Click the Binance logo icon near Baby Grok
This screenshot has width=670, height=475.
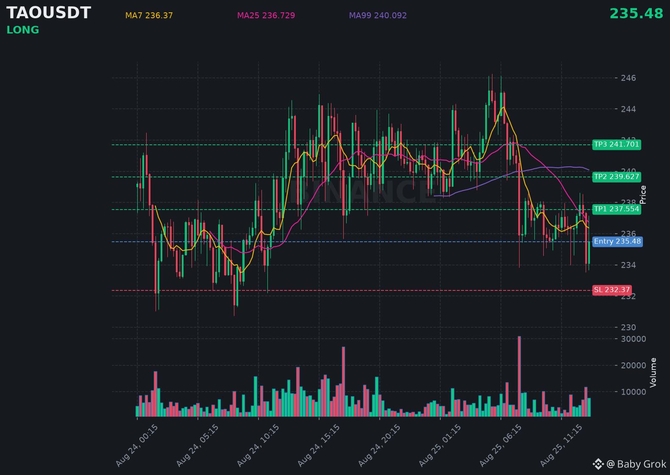pyautogui.click(x=598, y=464)
